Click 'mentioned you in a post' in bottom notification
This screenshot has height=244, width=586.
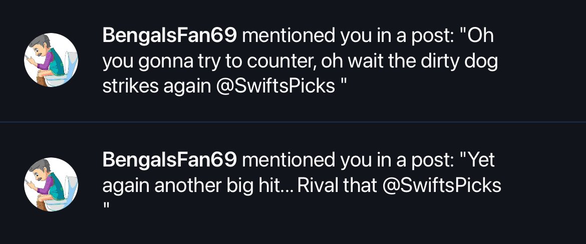pyautogui.click(x=348, y=161)
